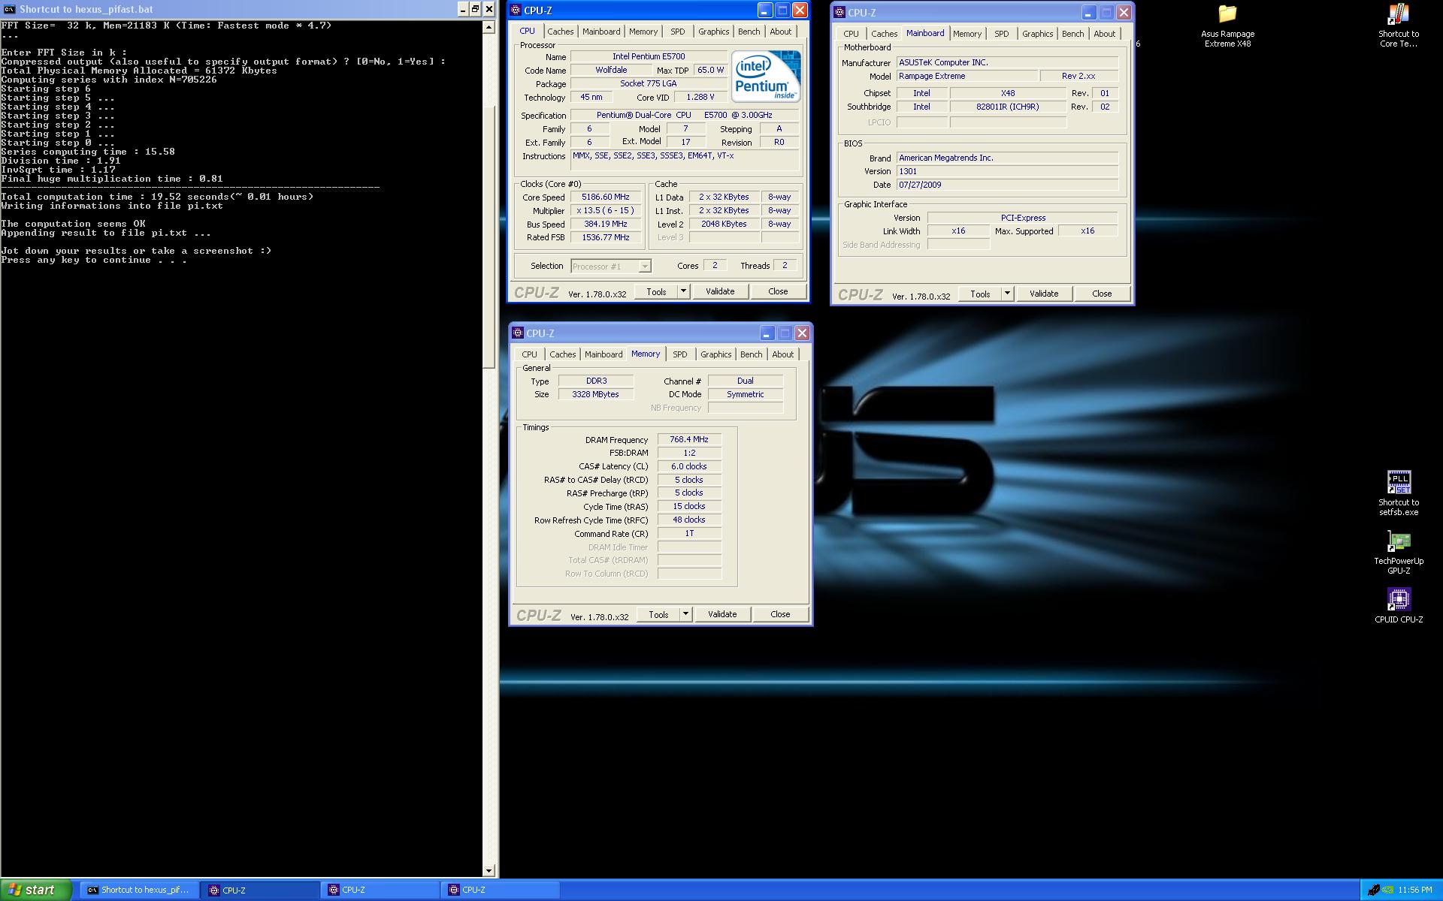Click Close button in processor CPU-Z window
Viewport: 1443px width, 901px height.
778,291
